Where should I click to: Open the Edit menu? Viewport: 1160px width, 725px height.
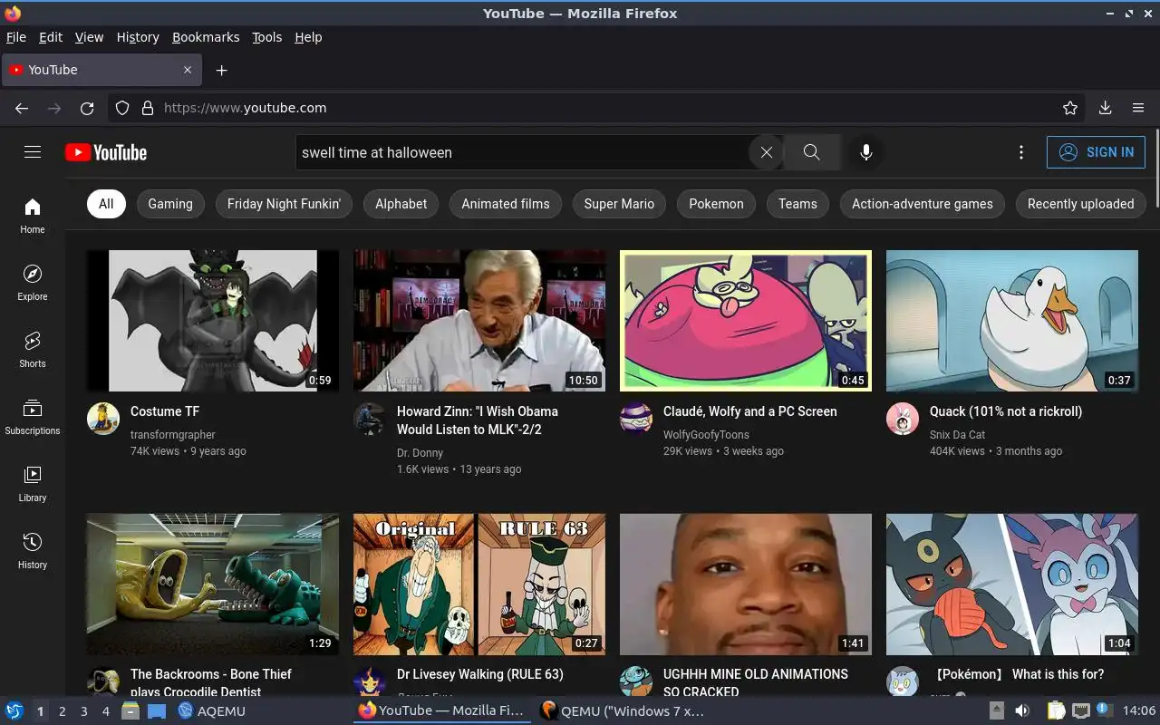click(51, 37)
